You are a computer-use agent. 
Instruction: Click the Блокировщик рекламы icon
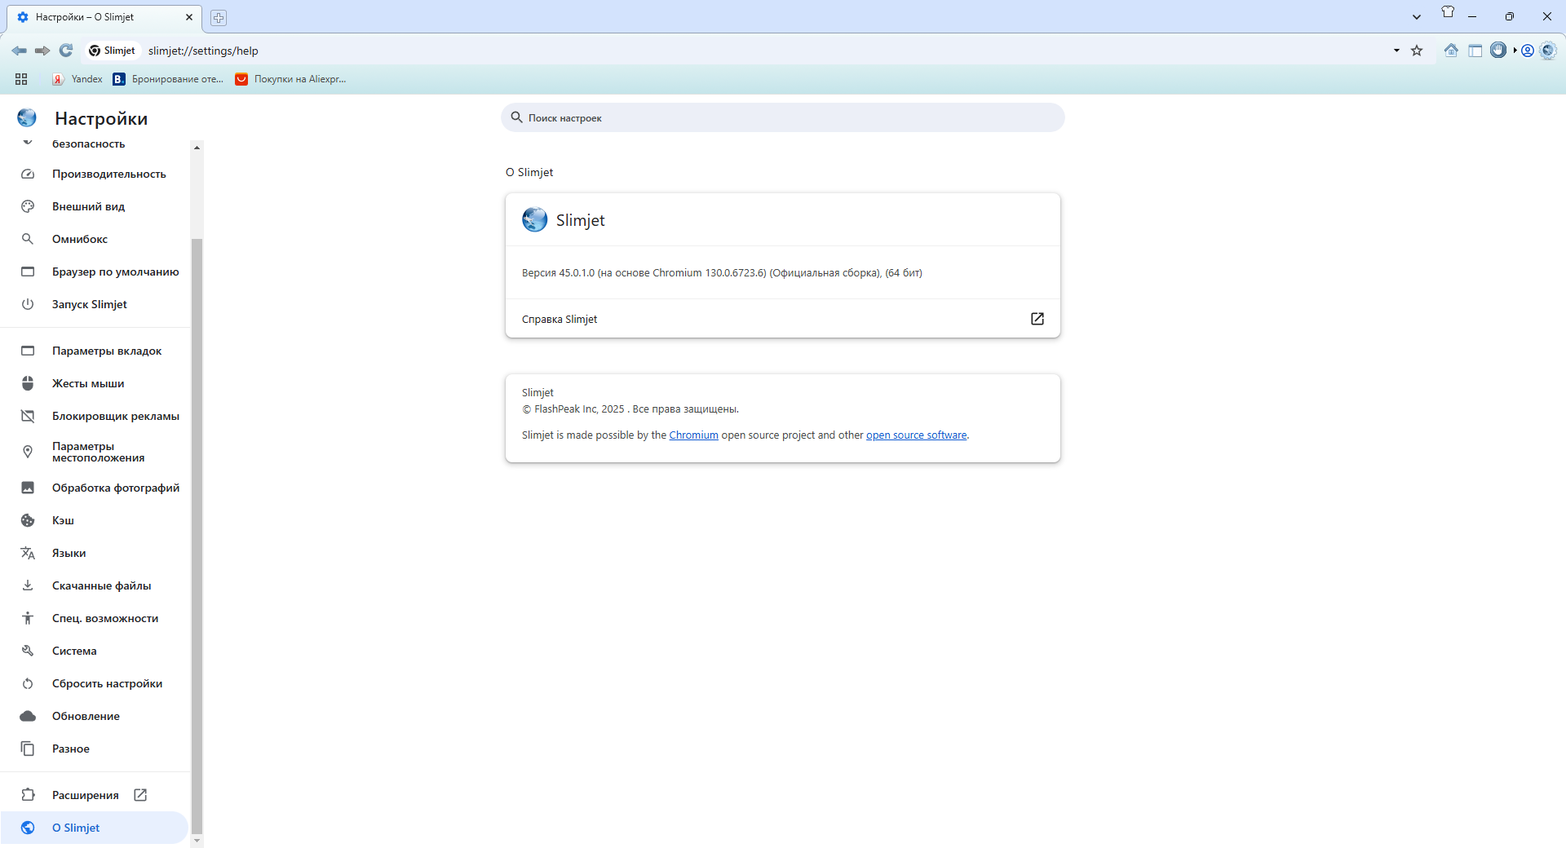coord(28,416)
